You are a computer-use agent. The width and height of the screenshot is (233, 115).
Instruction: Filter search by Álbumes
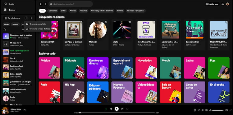[84, 11]
